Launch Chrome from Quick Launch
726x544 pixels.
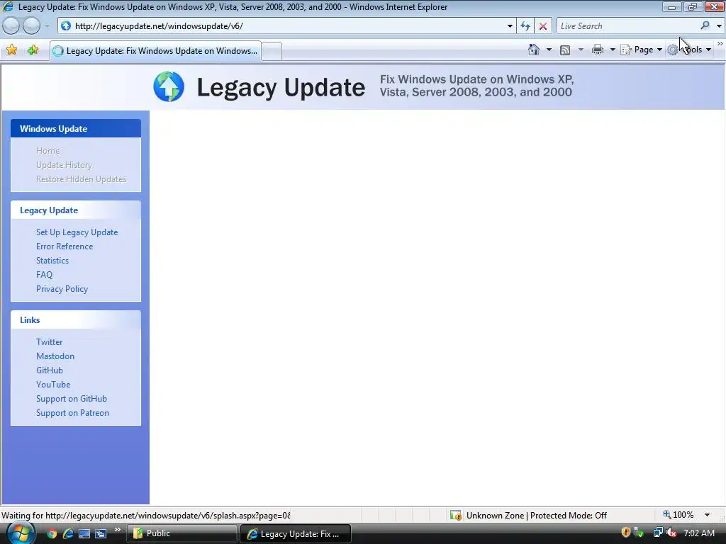[x=51, y=533]
